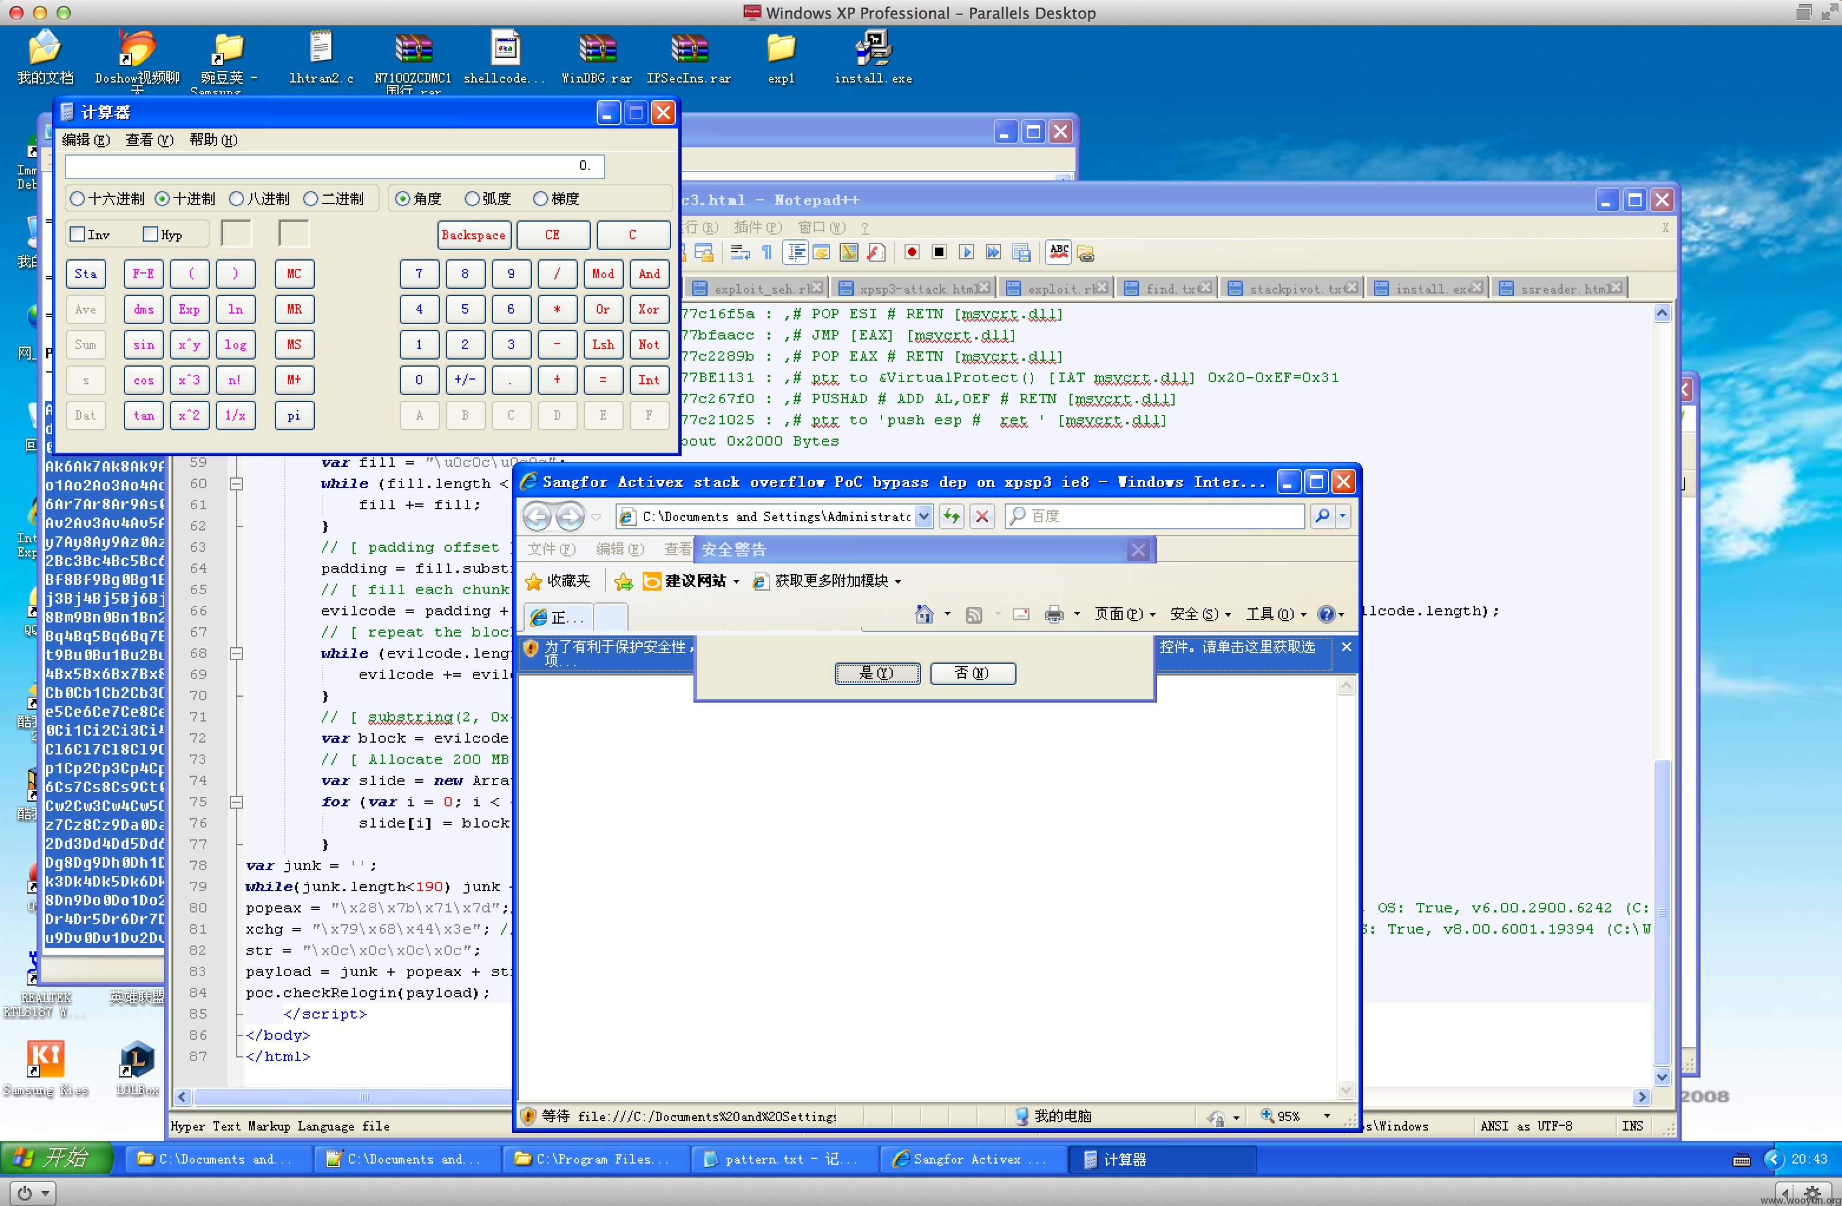Click IE RSS feeds icon
Viewport: 1842px width, 1206px height.
click(x=973, y=615)
